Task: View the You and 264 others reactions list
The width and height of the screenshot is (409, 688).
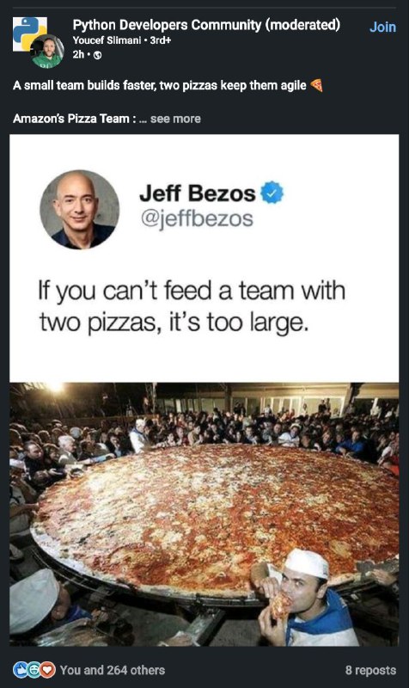Action: click(113, 670)
